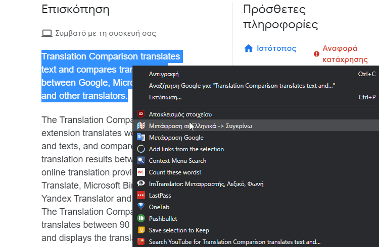
Task: Click the red WC word counter icon
Action: point(141,172)
